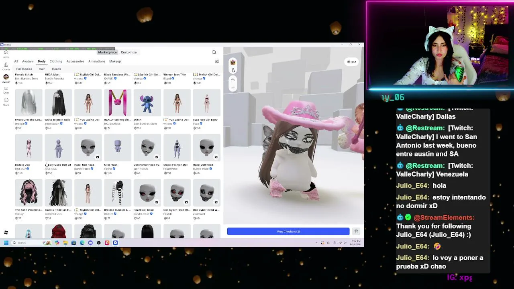Switch to the Customize tab
The height and width of the screenshot is (289, 514).
click(x=128, y=52)
